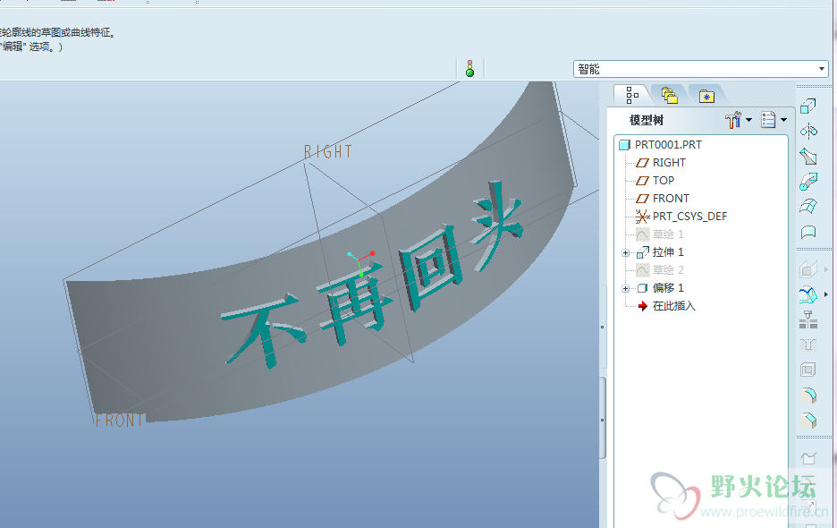Select the RIGHT plane in model tree

coord(669,163)
